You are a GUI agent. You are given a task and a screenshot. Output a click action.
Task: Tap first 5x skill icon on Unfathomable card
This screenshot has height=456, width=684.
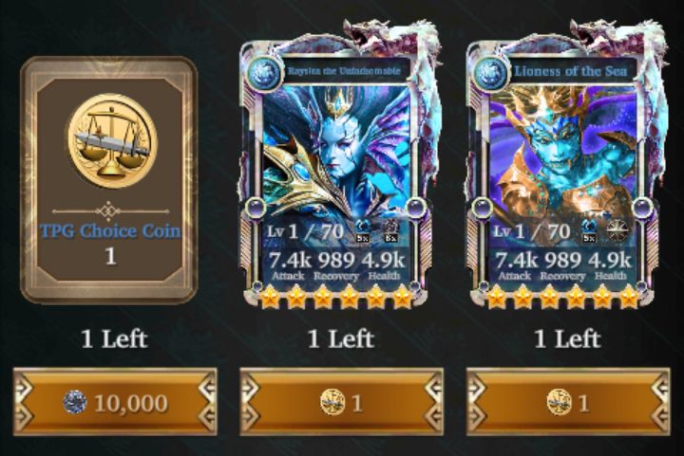[362, 231]
